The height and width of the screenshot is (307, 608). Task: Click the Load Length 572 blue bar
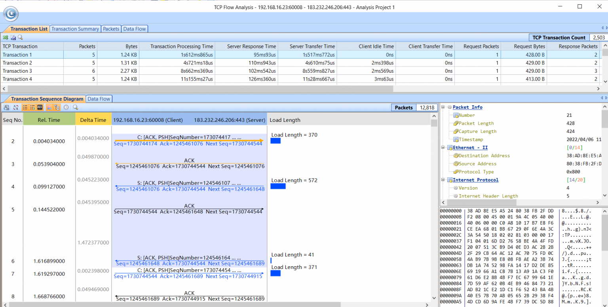(x=278, y=186)
